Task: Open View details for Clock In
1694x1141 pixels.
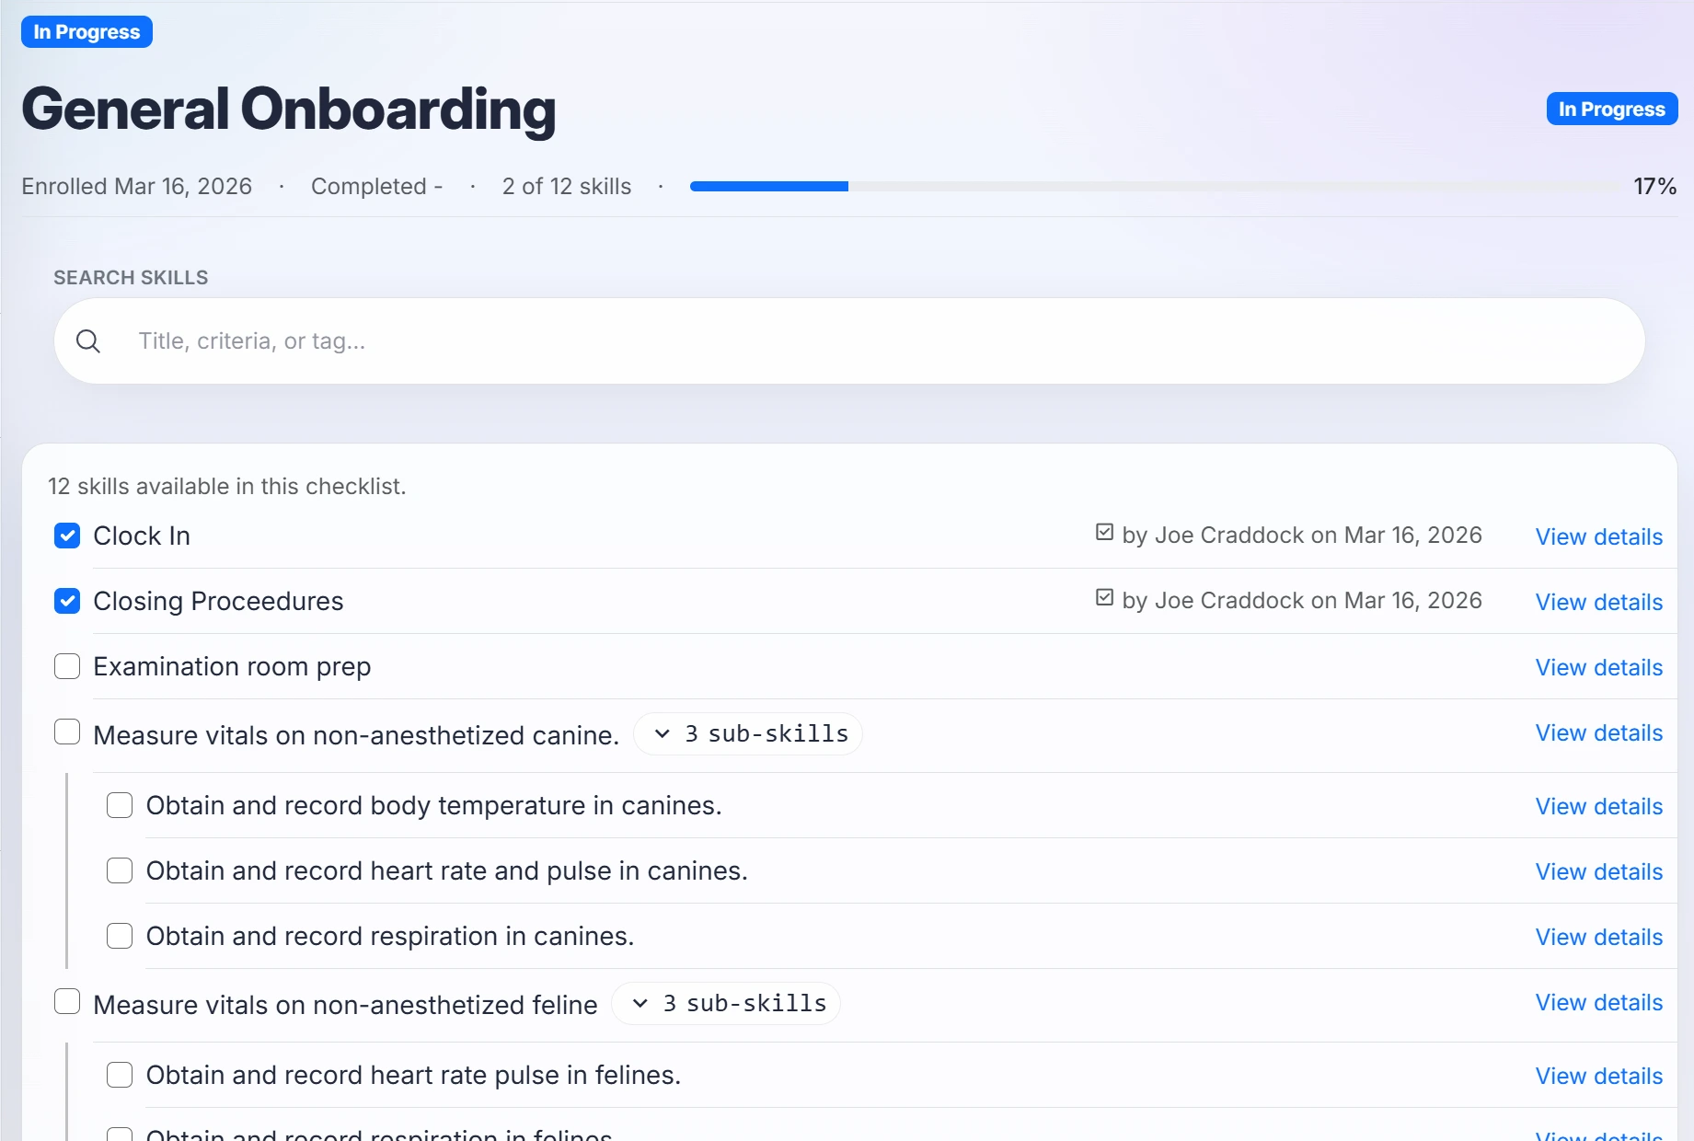Action: (1598, 536)
